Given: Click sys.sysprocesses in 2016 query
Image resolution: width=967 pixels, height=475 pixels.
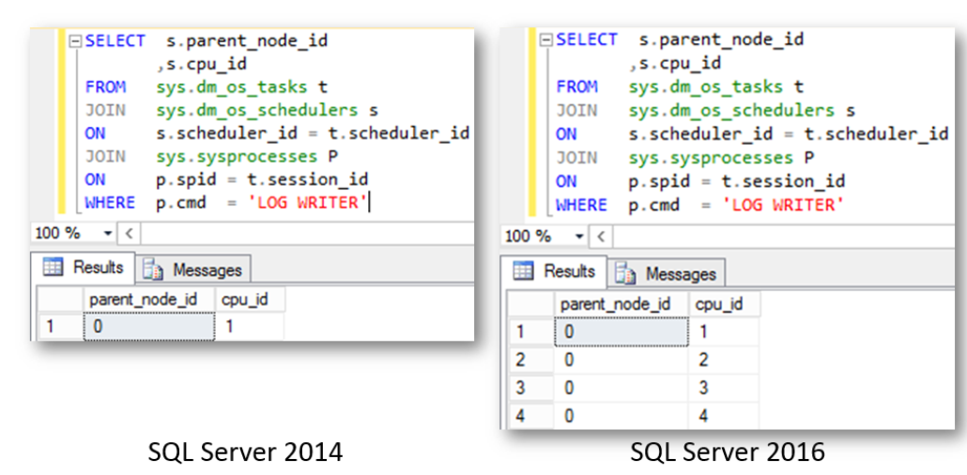Looking at the screenshot, I should coord(711,158).
